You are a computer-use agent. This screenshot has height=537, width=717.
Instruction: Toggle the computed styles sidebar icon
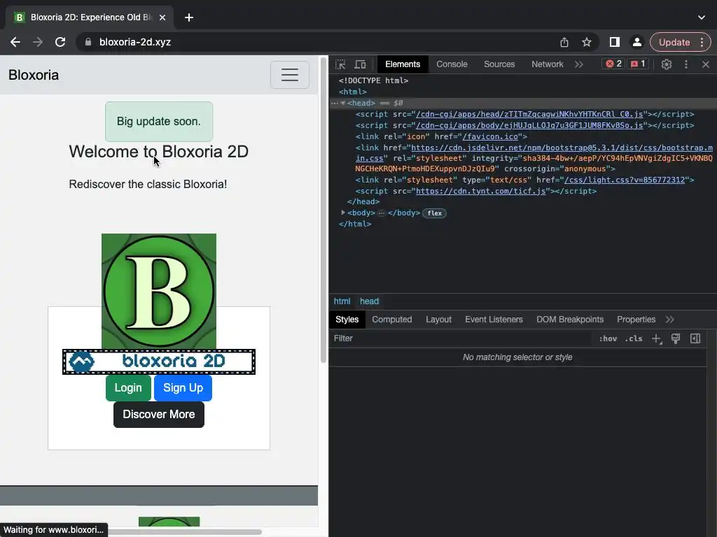[695, 339]
